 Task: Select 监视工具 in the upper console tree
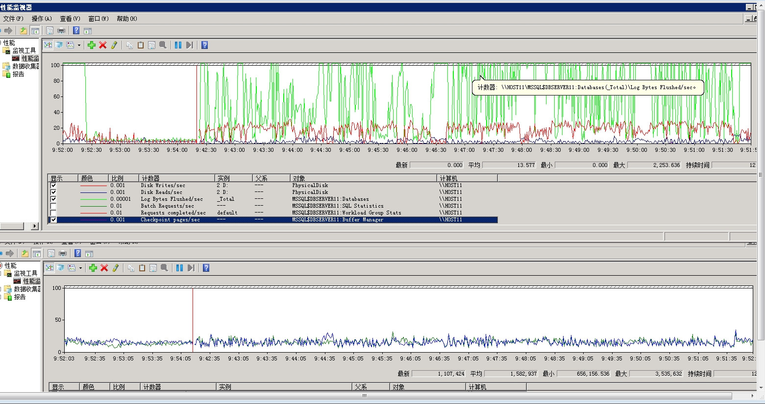click(24, 50)
